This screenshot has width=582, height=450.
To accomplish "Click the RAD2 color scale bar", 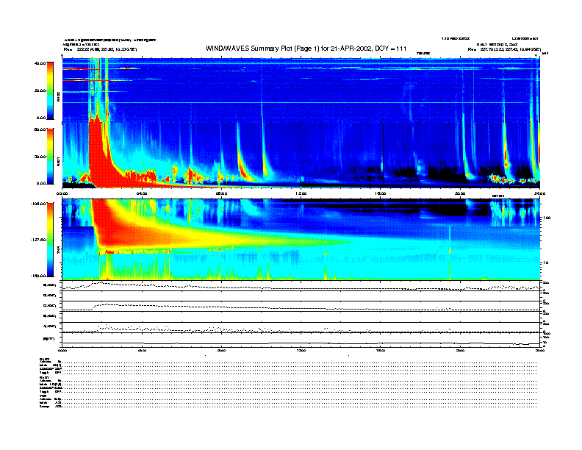I will pos(50,90).
